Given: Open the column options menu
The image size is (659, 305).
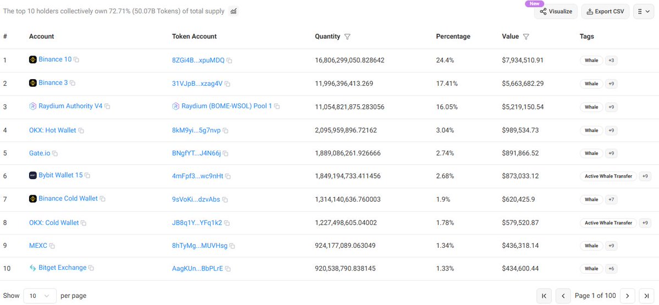Looking at the screenshot, I should [644, 12].
